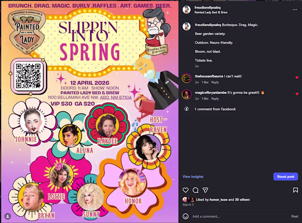Reply to magicofbryanlambe's comment

click(215, 99)
